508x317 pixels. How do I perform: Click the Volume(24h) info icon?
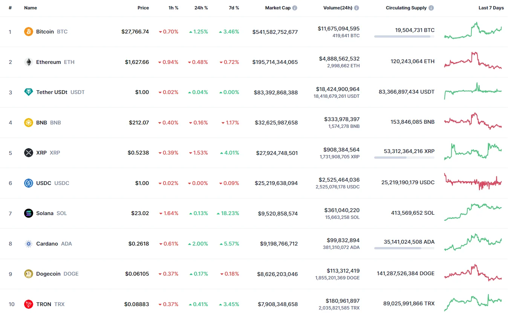click(x=357, y=8)
